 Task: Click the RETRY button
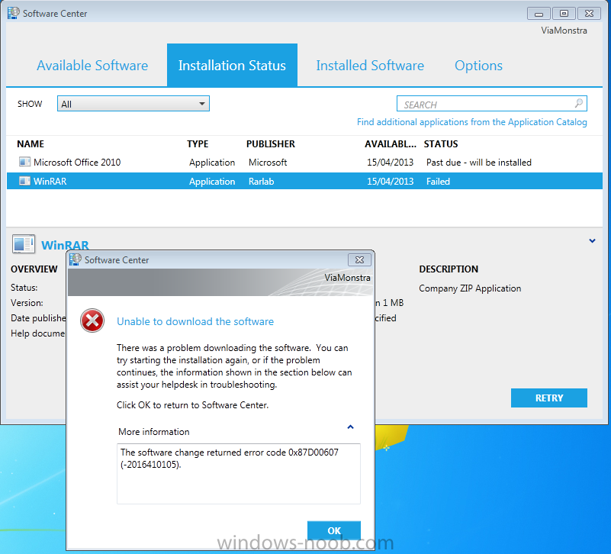[x=549, y=398]
